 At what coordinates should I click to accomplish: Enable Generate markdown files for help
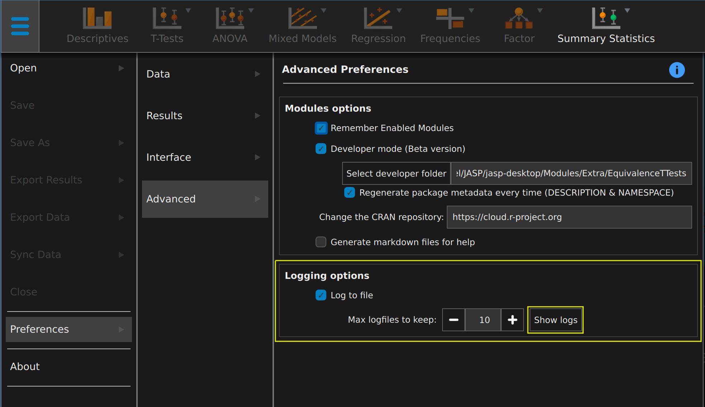(321, 242)
